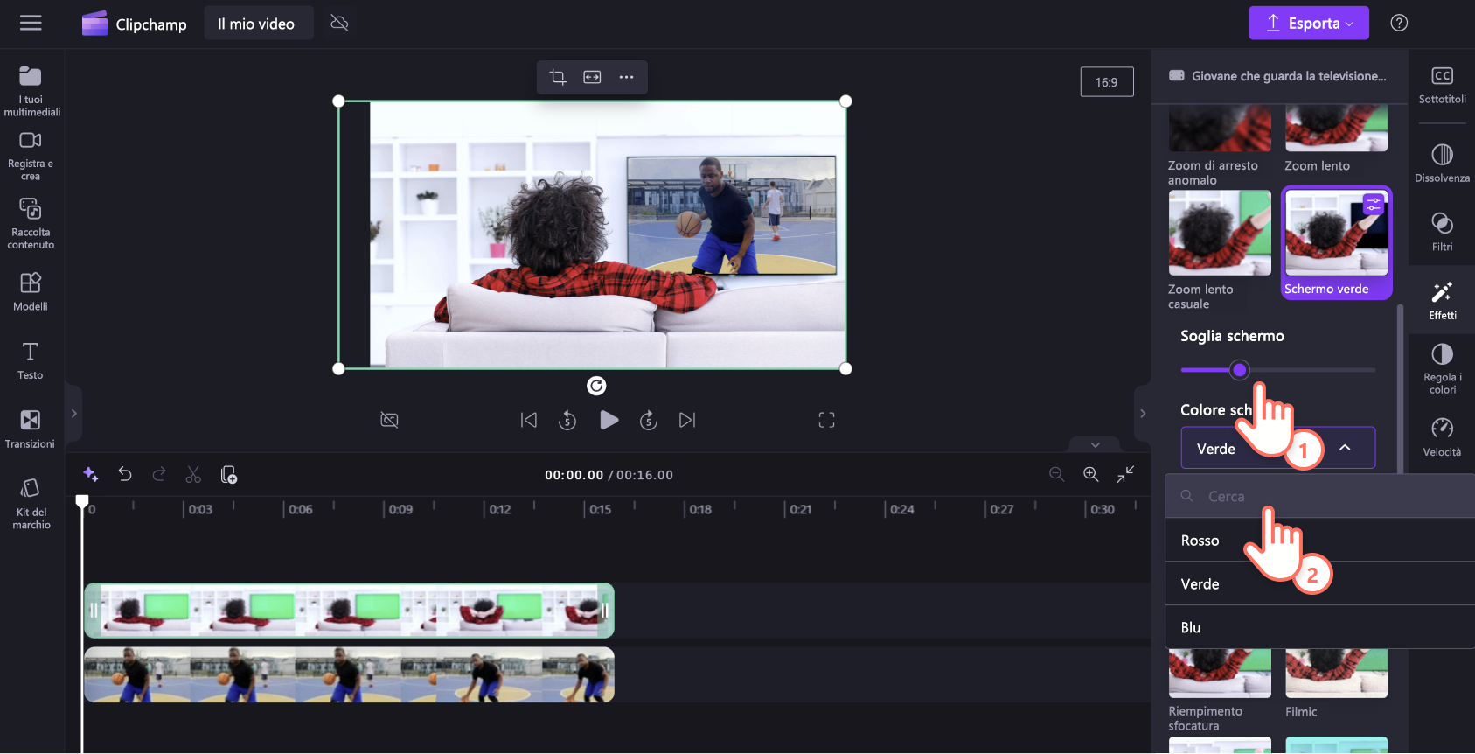Skip to the end of video
Viewport: 1475px width, 754px height.
coord(687,420)
